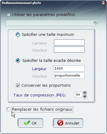Confirm with the OK button
107x134 pixels.
click(30, 123)
